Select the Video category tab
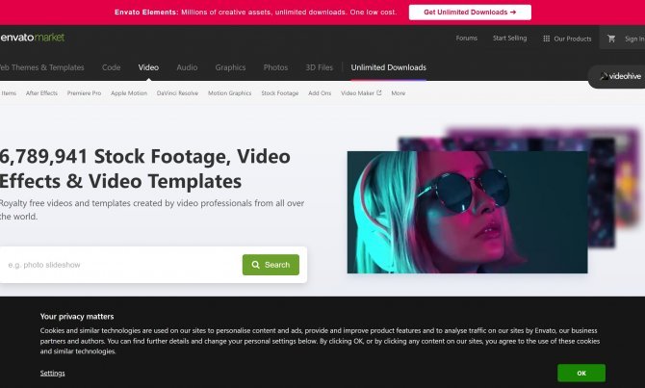Screen dimensions: 645x388 pos(148,67)
